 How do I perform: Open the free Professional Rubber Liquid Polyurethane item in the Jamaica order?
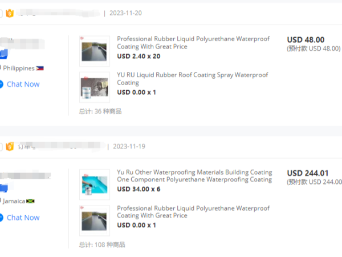(x=193, y=212)
